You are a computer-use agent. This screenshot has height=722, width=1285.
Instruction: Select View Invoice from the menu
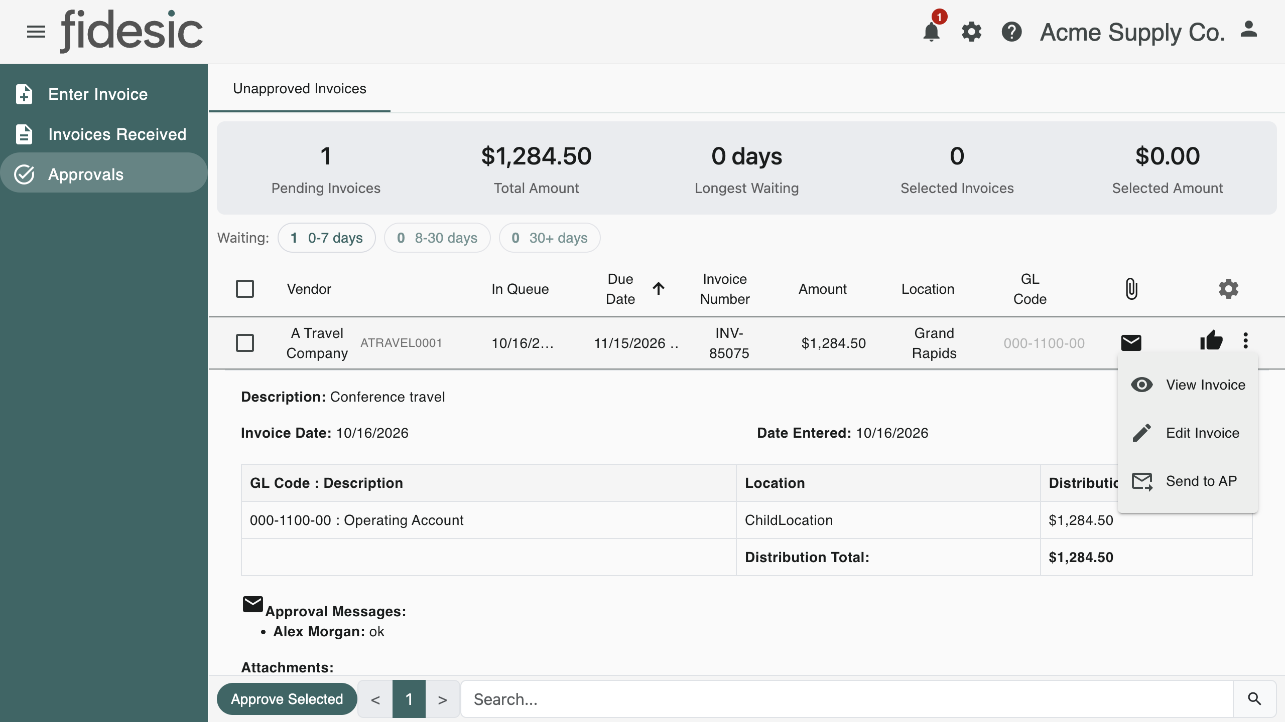1188,385
